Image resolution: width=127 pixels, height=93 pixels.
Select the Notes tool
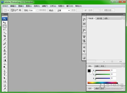pos(5,85)
